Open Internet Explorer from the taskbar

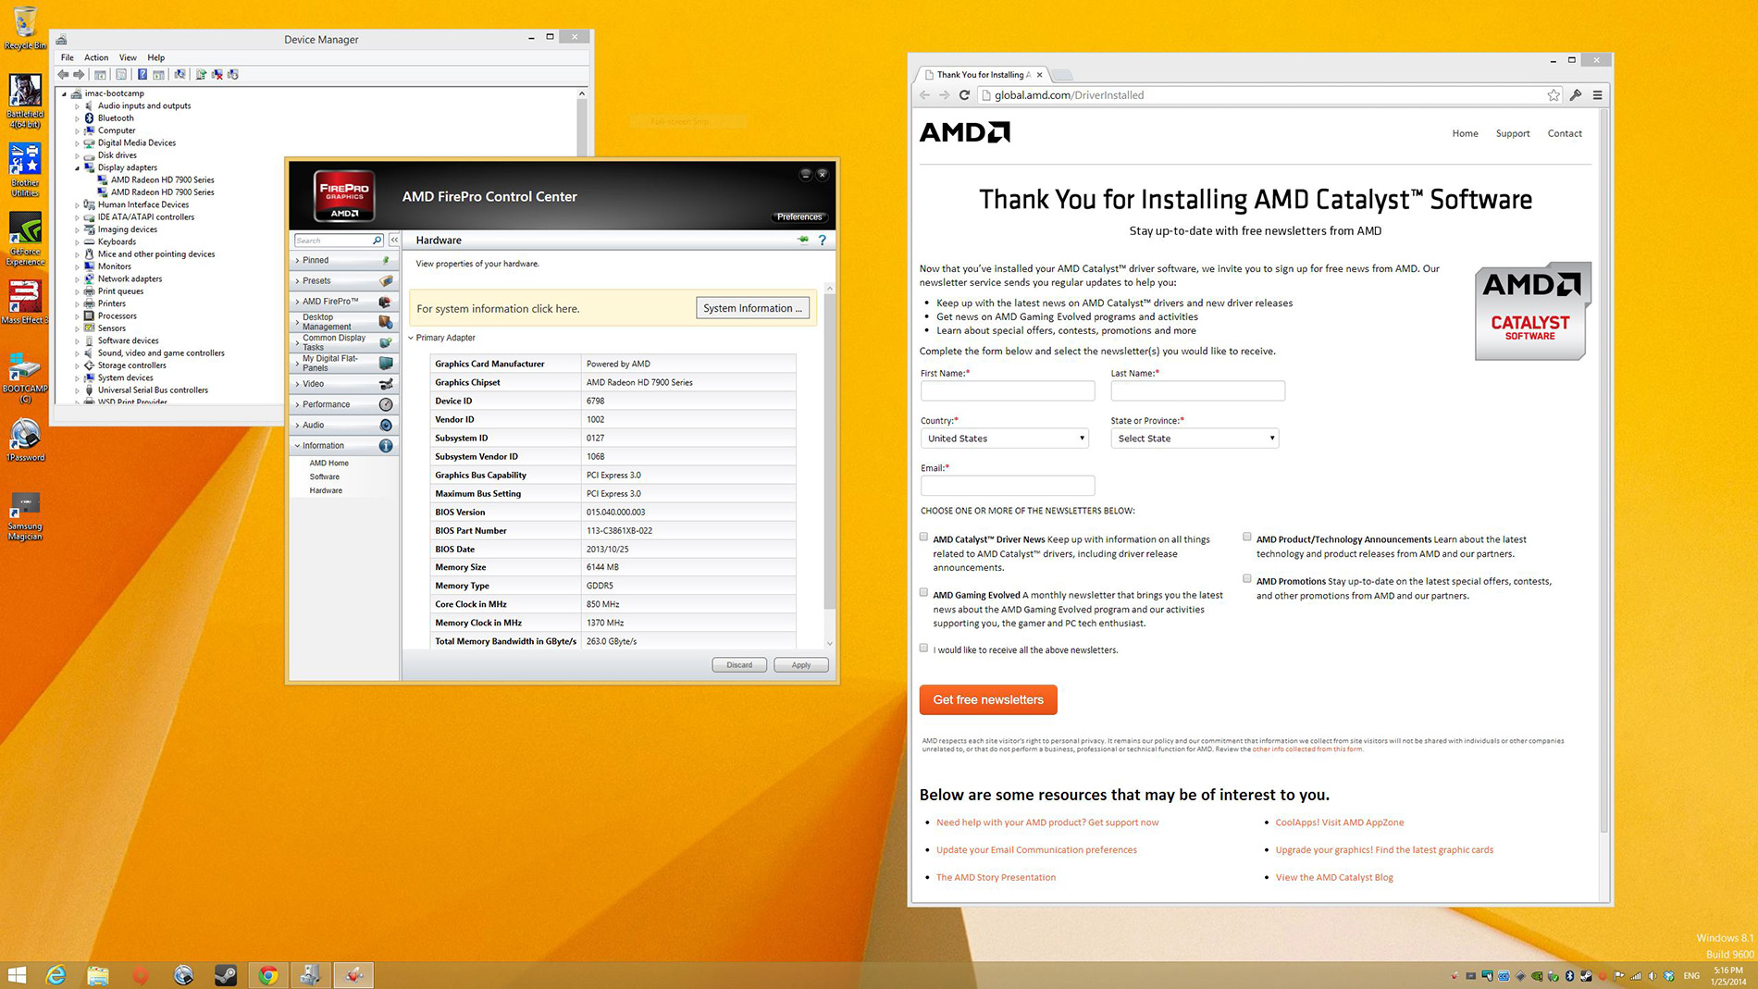56,974
